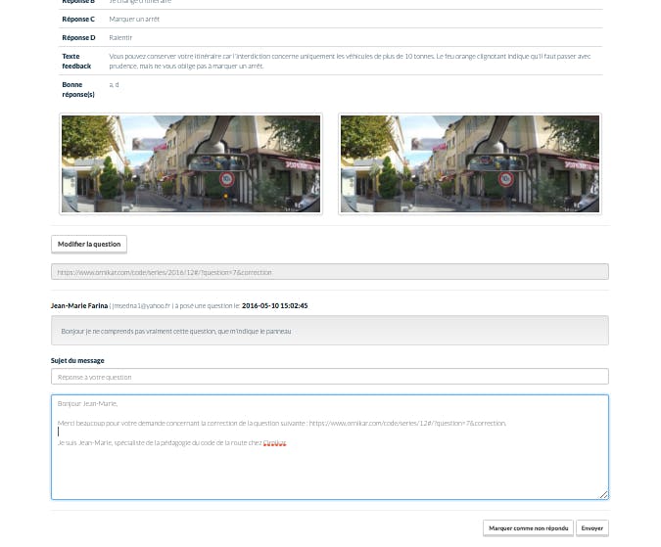
Task: Click the sender name Jean-Marie Farina
Action: pos(79,305)
